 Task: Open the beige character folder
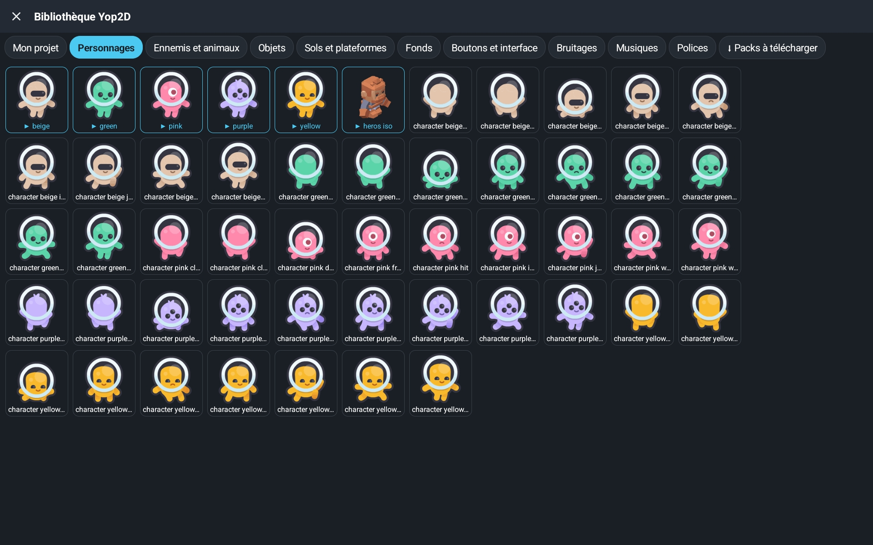37,100
